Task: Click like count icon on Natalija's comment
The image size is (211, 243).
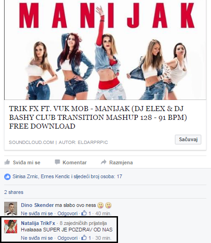Action: (84, 238)
